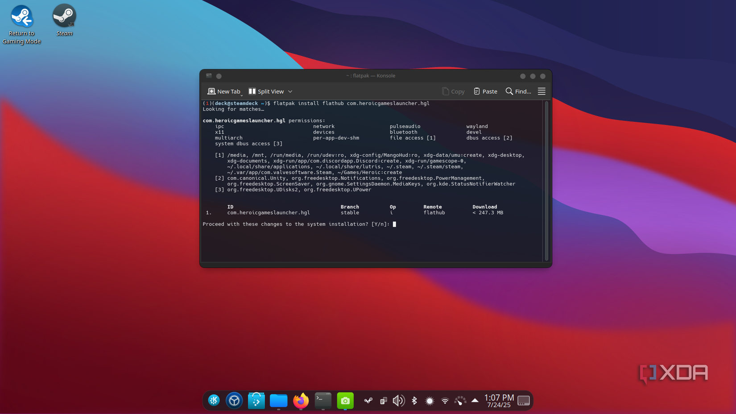
Task: Open the green screenshot camera app
Action: [345, 401]
